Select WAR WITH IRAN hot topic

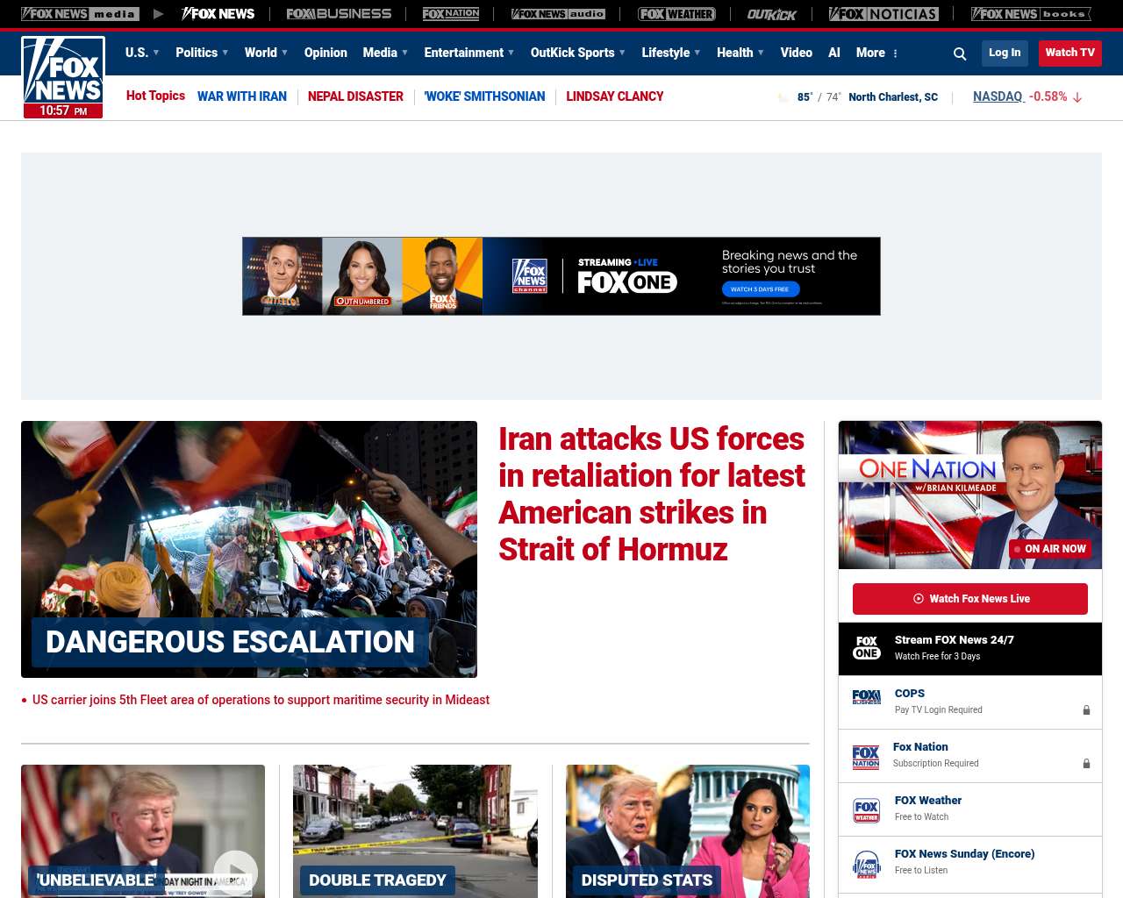(242, 96)
